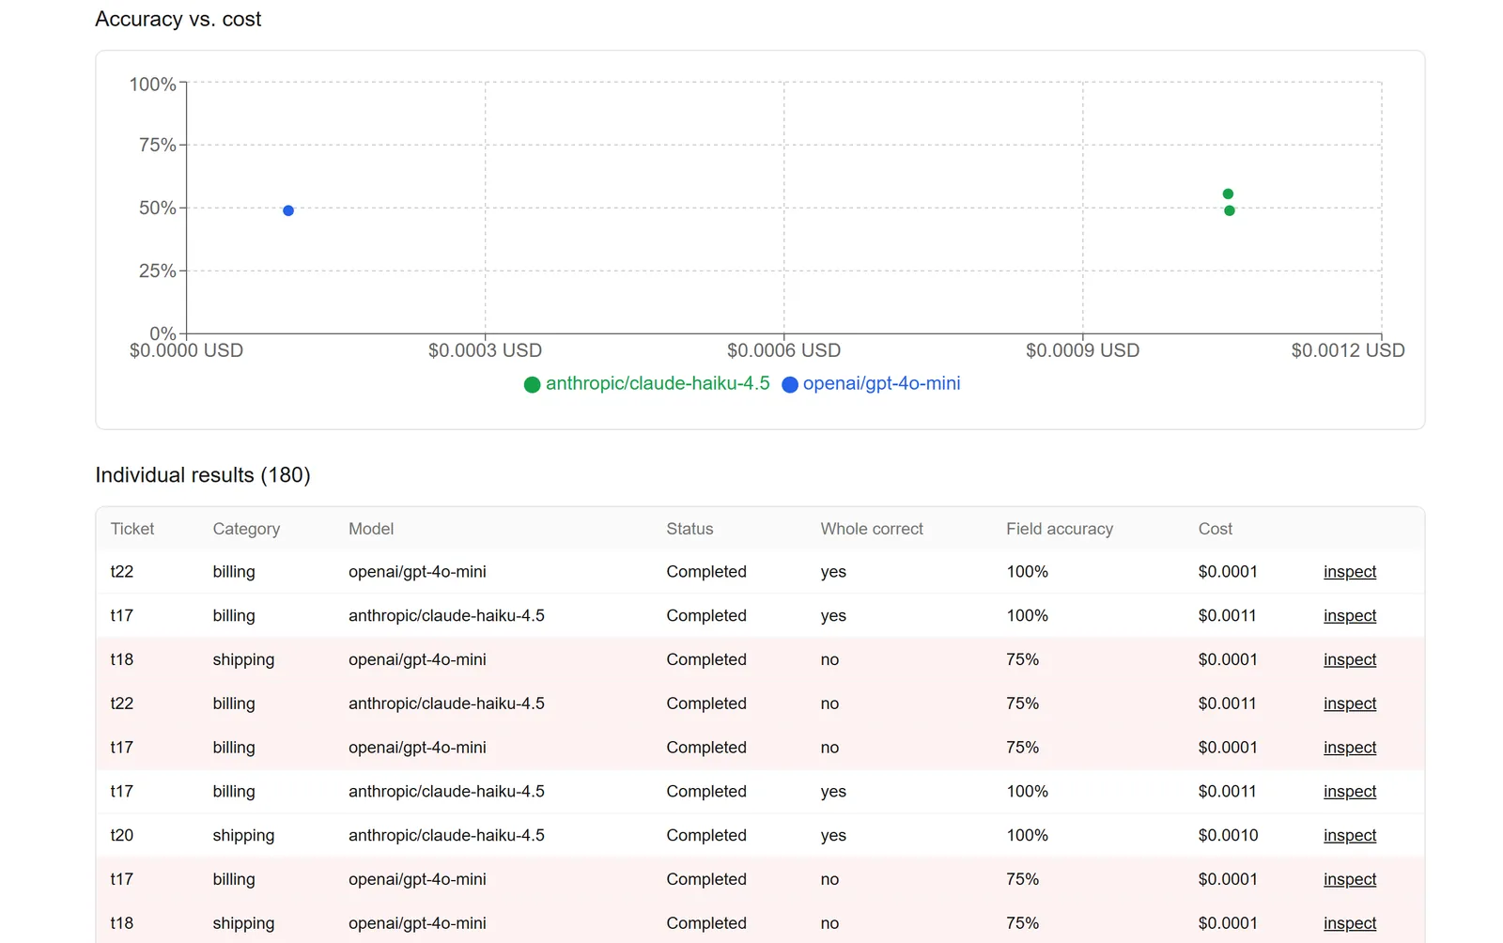Click the Individual results (180) heading
Image resolution: width=1503 pixels, height=943 pixels.
coord(203,475)
